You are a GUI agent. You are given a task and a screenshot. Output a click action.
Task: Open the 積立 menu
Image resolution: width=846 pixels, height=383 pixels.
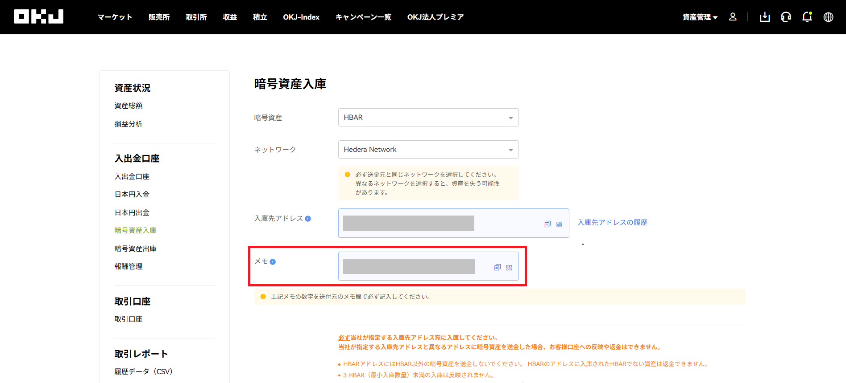[260, 17]
